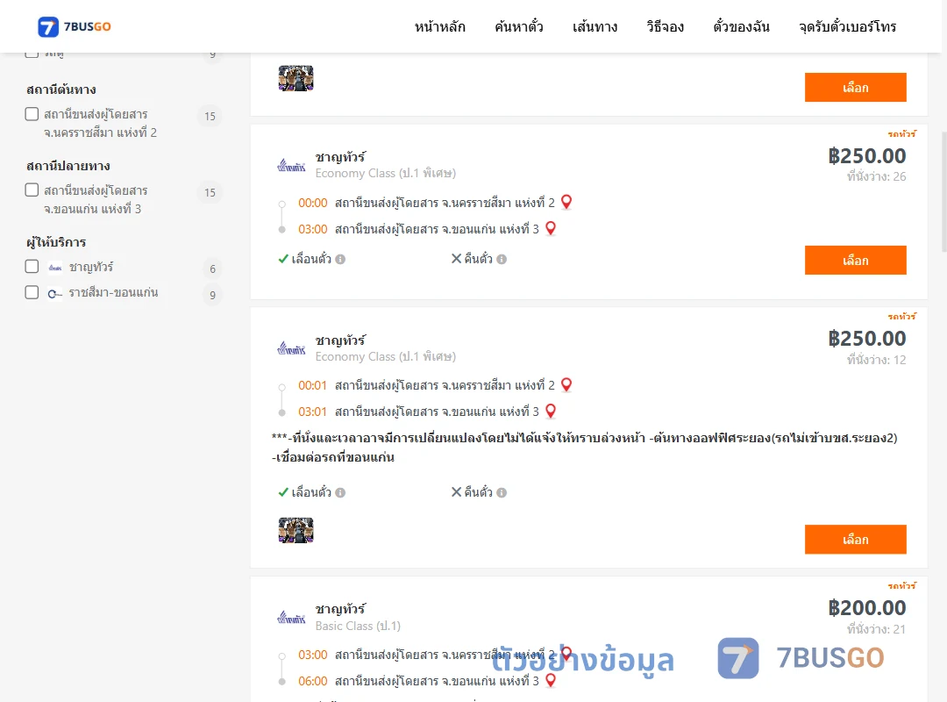947x702 pixels.
Task: Click the ราชสีมา-ขอนแก่น logo in the sidebar filter
Action: 55,293
